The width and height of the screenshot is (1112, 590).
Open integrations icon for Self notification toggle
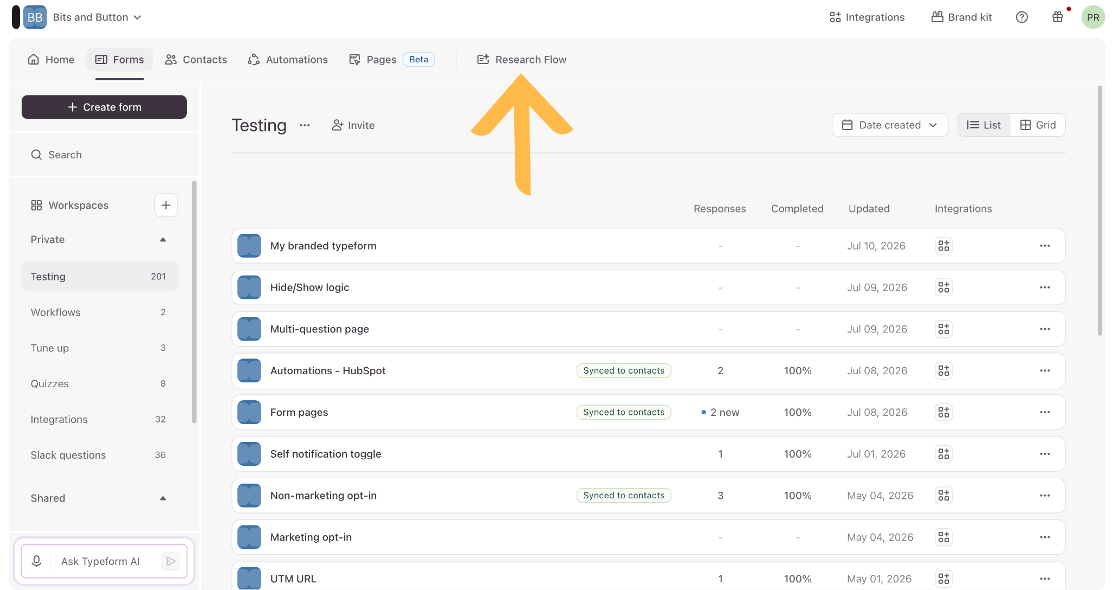[x=944, y=454]
